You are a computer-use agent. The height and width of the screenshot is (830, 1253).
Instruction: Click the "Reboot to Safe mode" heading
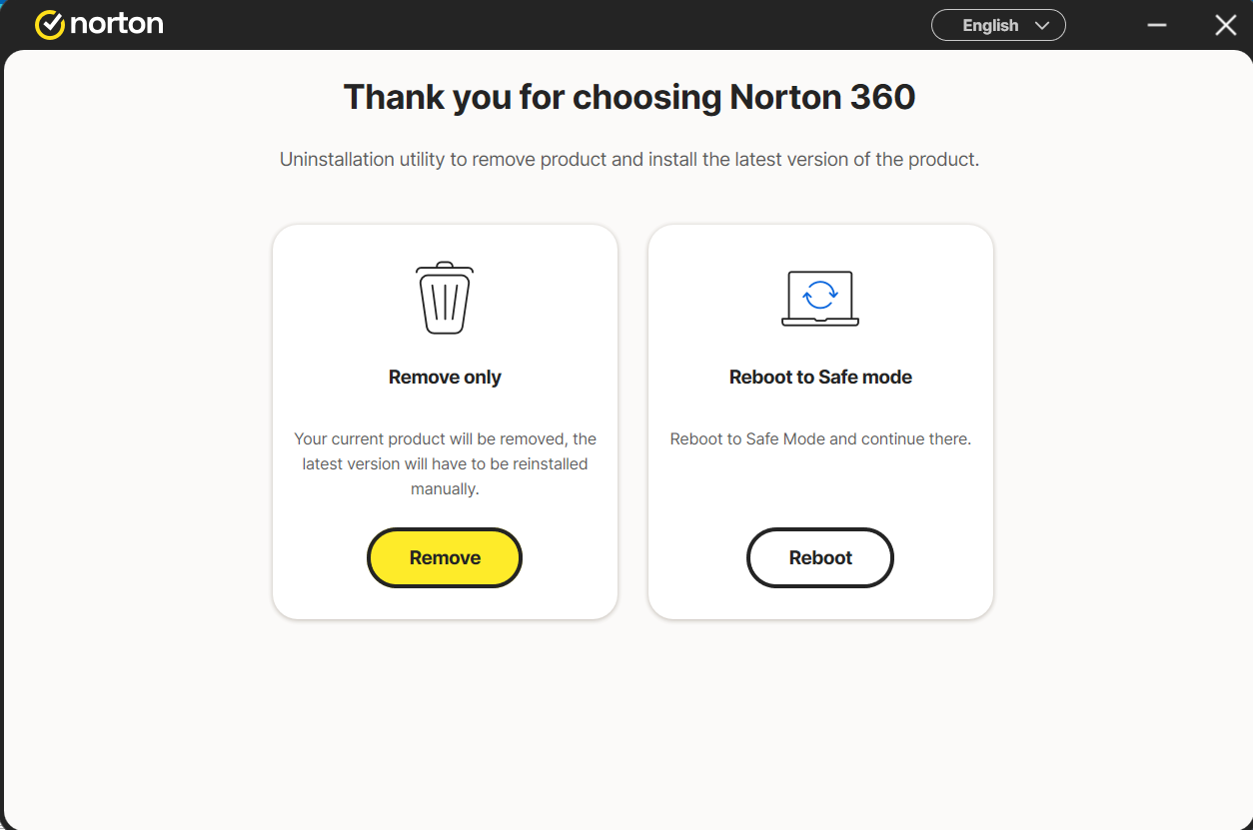820,378
